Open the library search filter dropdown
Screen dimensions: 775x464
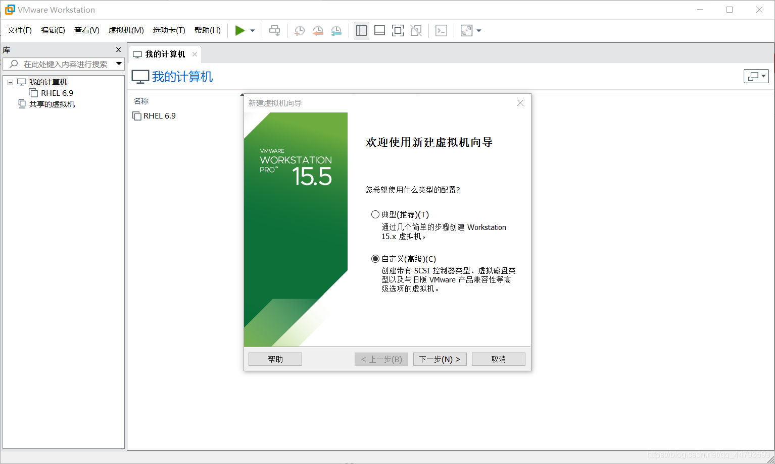pos(119,64)
